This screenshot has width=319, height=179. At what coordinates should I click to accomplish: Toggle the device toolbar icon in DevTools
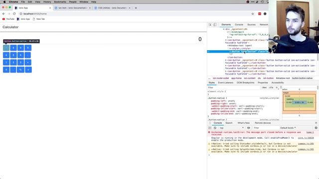215,25
